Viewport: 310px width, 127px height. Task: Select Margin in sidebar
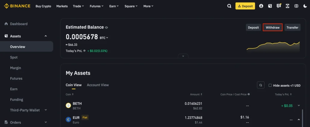tap(15, 68)
